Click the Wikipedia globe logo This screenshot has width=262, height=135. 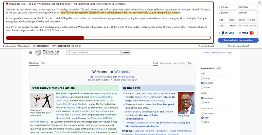coord(38,52)
